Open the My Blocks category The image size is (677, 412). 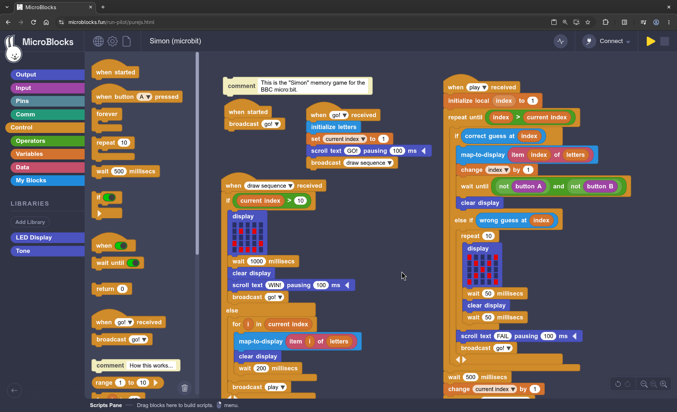click(48, 181)
